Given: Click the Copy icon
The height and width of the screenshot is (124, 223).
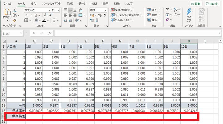Looking at the screenshot, I should click(15, 15).
